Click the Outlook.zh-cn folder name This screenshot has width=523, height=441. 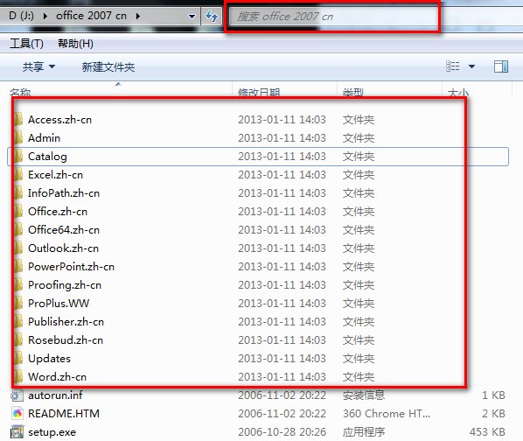point(63,248)
